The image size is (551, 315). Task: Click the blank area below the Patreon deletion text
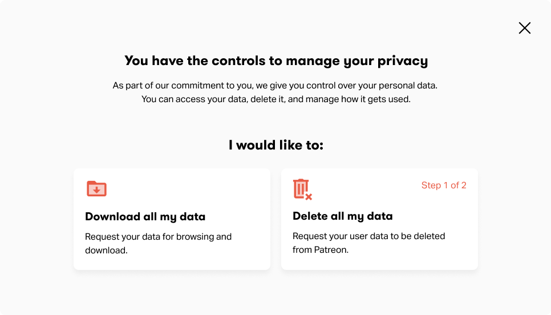pyautogui.click(x=379, y=262)
